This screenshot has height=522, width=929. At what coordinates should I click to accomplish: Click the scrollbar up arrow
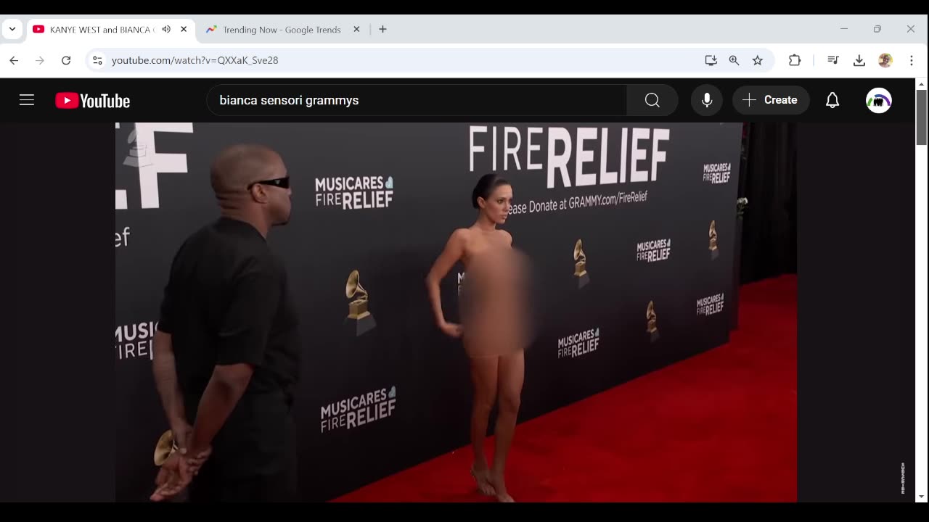pyautogui.click(x=921, y=83)
